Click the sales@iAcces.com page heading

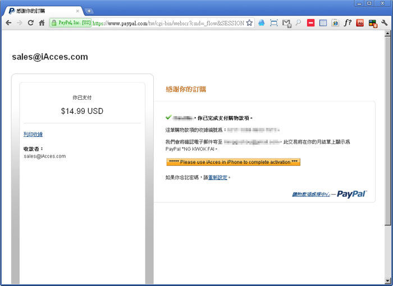point(50,57)
